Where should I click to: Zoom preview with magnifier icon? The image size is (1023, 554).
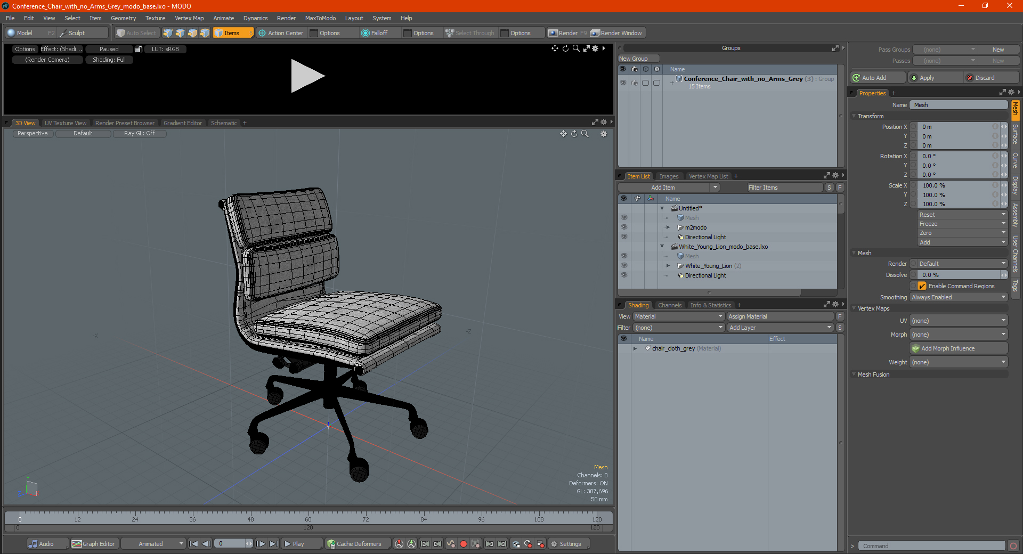click(576, 48)
